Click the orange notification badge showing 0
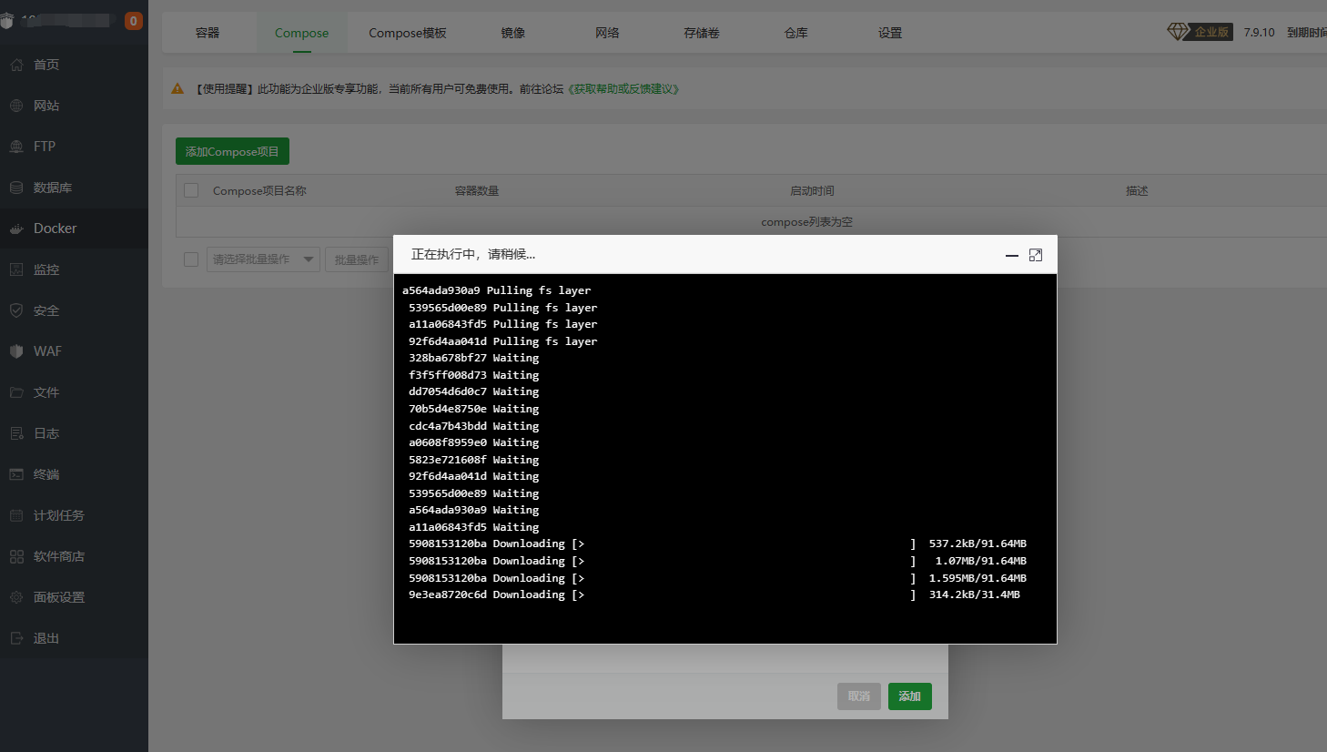 coord(134,21)
